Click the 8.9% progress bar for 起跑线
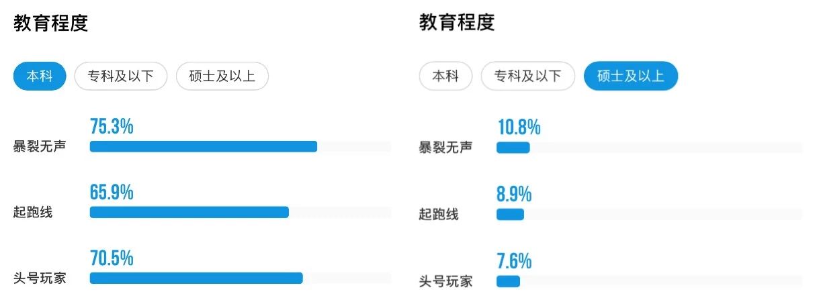This screenshot has width=817, height=304. coord(649,215)
